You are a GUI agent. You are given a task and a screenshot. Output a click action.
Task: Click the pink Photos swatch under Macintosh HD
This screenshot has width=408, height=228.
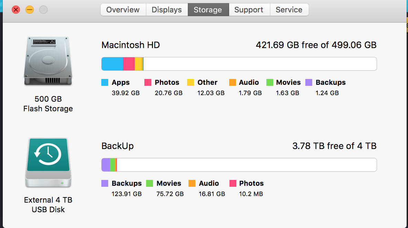(x=148, y=82)
